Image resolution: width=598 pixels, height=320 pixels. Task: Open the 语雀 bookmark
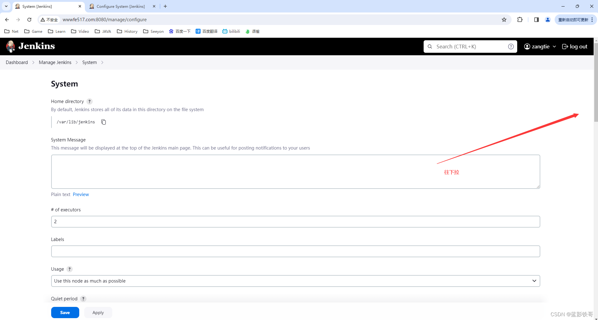253,31
